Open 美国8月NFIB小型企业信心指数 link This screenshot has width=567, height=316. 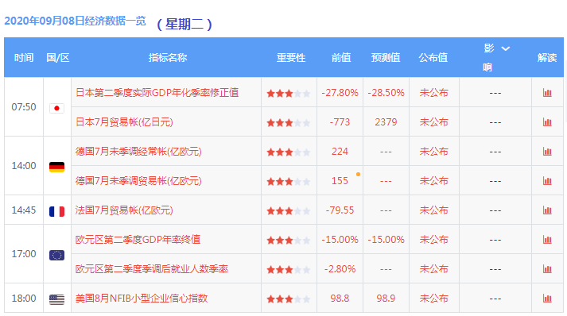(142, 299)
